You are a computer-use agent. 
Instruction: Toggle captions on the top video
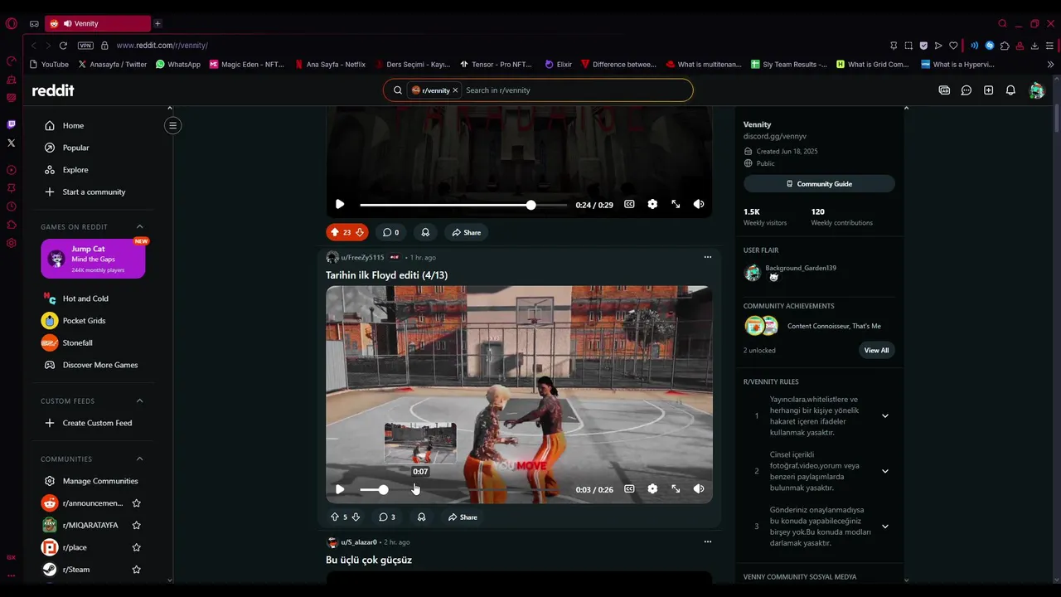[629, 204]
